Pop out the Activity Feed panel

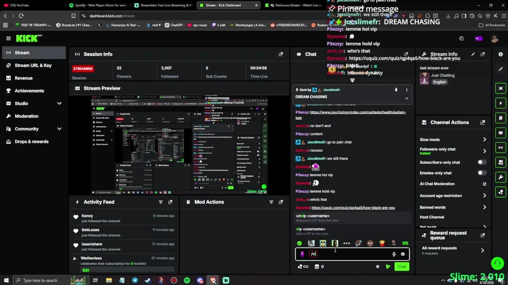(x=170, y=202)
